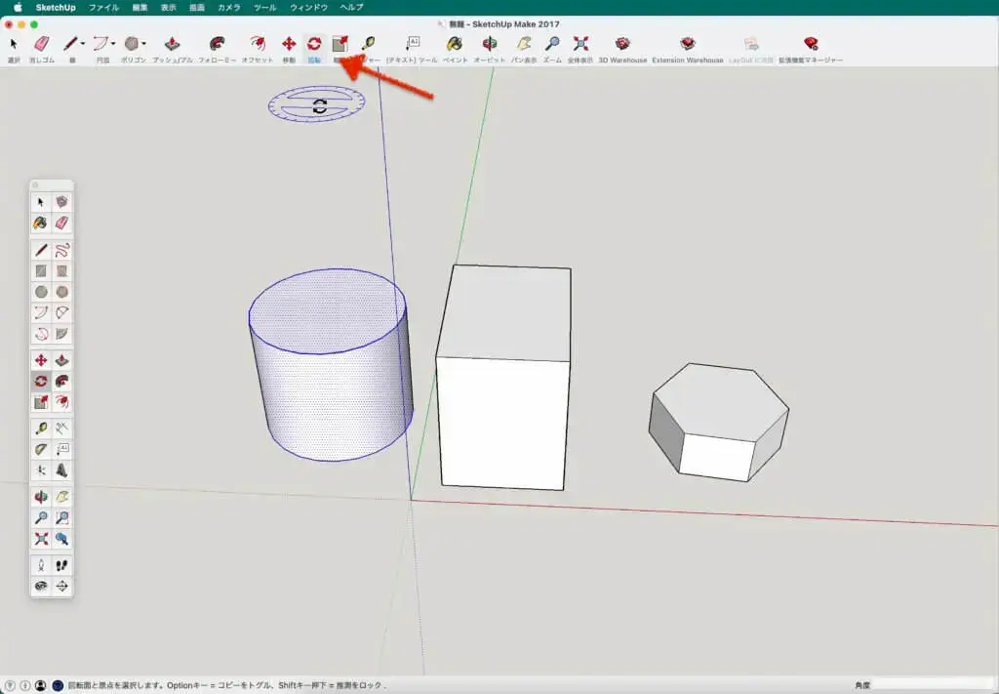This screenshot has width=999, height=694.
Task: Click zoom extents tool in floating palette
Action: pos(41,539)
